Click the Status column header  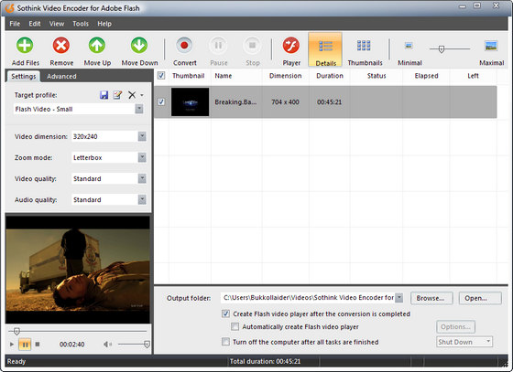coord(377,76)
